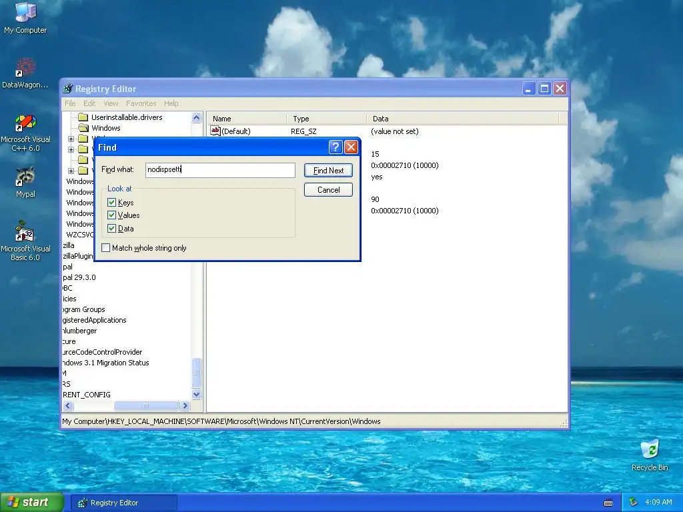The image size is (683, 512).
Task: Click the vertical scrollbar thumb in tree
Action: (x=197, y=373)
